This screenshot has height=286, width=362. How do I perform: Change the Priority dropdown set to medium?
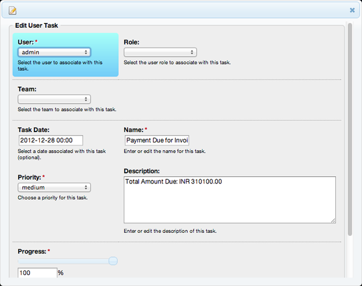(x=54, y=187)
